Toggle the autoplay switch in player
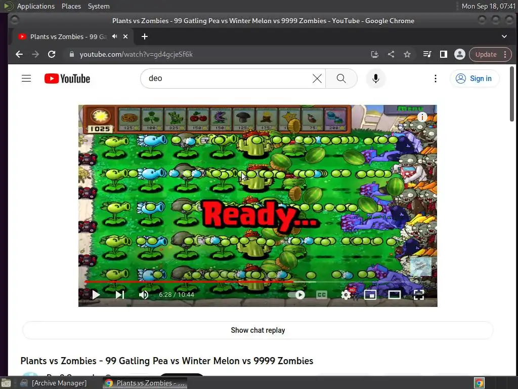The height and width of the screenshot is (389, 518). click(296, 294)
